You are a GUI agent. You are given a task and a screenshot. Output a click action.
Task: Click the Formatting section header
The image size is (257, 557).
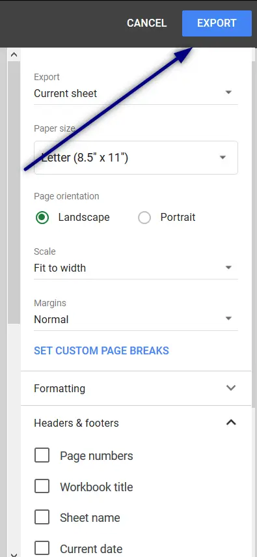(136, 388)
